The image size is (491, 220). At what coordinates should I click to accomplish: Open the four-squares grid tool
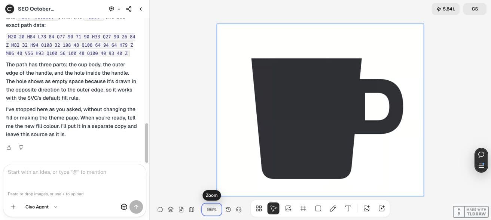(x=259, y=208)
